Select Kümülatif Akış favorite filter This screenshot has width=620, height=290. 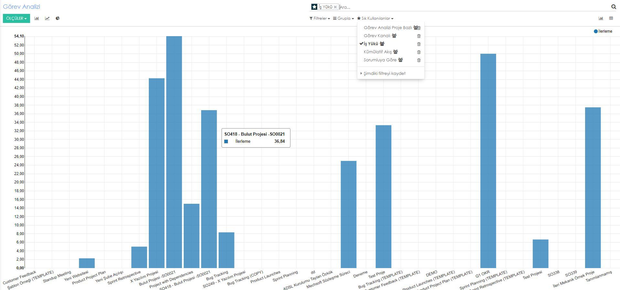[378, 52]
